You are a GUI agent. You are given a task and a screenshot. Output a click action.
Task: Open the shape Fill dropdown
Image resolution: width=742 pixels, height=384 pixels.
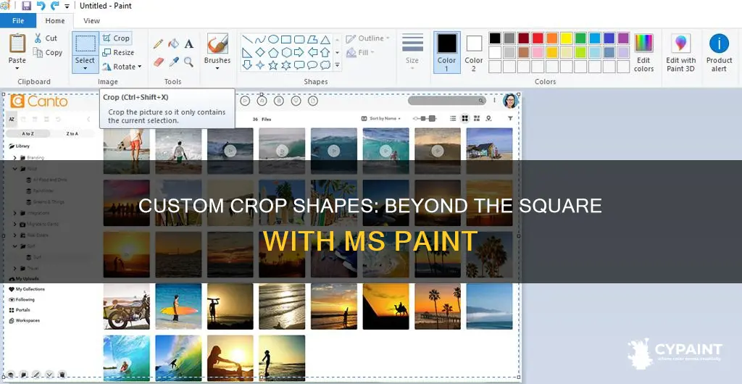point(361,52)
